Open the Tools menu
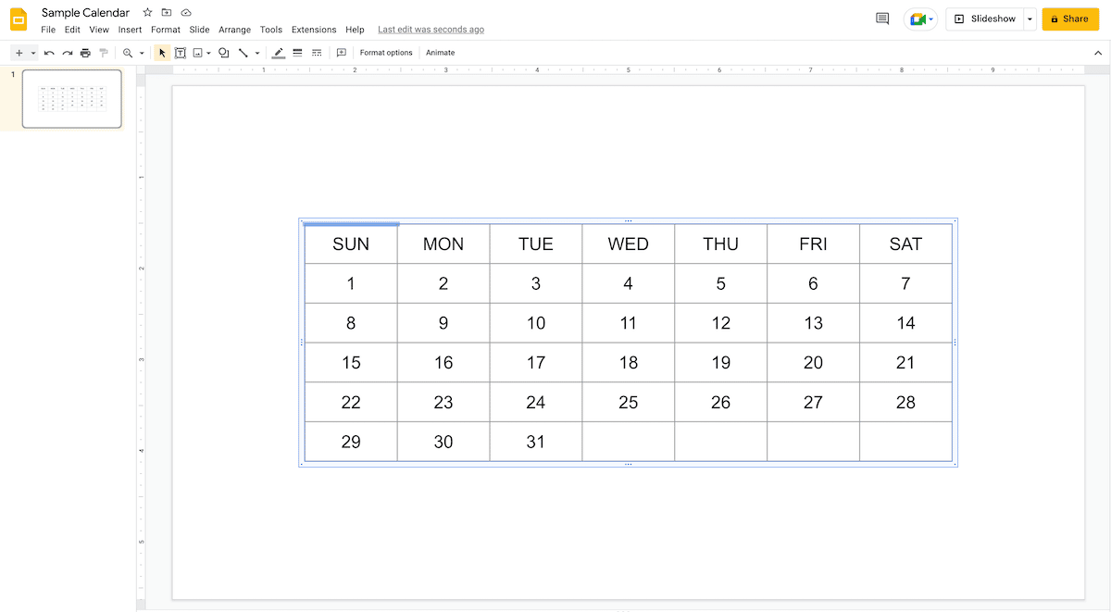The width and height of the screenshot is (1111, 612). [271, 30]
